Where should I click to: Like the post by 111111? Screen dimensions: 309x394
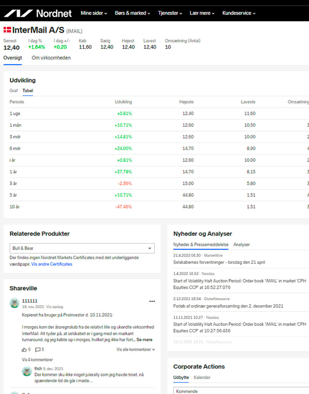[x=24, y=349]
